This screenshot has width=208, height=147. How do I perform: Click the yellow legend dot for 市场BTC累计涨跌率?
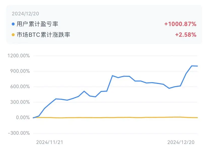click(x=13, y=35)
